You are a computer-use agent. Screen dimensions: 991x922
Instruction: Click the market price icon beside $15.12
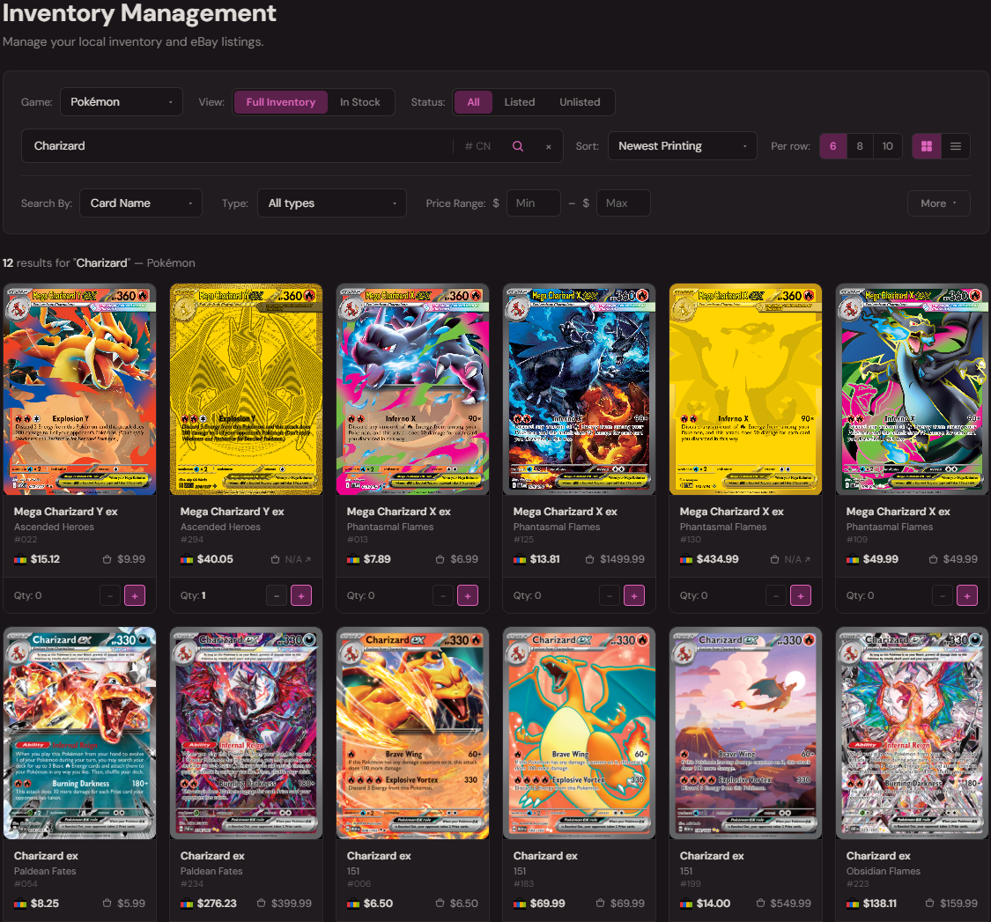pos(20,559)
